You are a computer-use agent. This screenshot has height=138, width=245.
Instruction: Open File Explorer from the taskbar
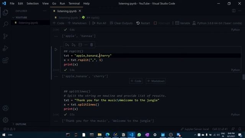100,135
